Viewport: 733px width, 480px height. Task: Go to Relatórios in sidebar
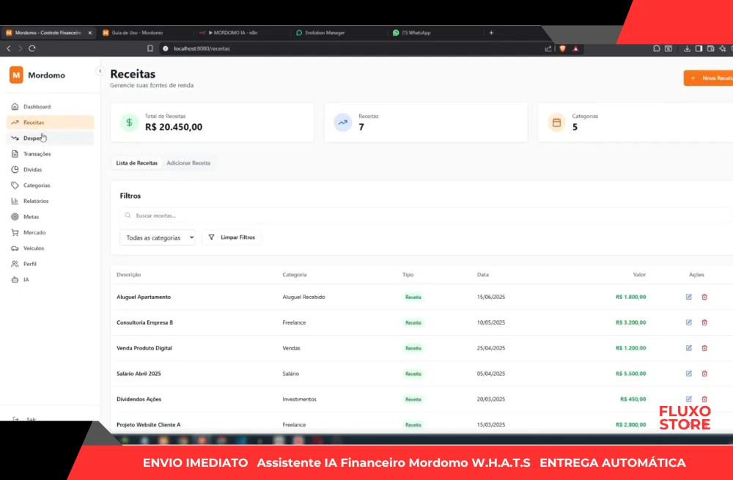[x=35, y=202]
